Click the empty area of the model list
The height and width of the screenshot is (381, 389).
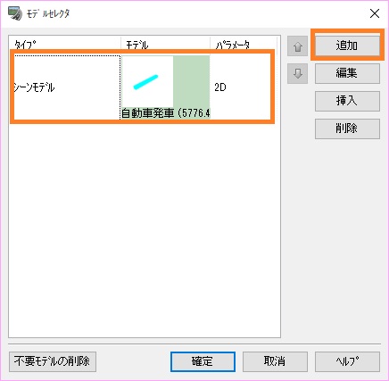pos(145,229)
